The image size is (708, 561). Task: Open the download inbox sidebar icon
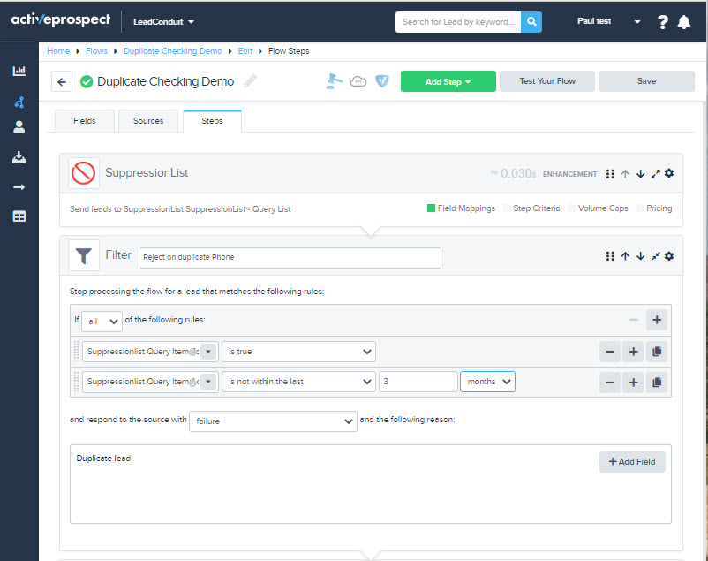tap(19, 157)
